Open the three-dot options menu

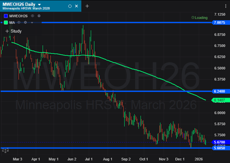coord(226,6)
